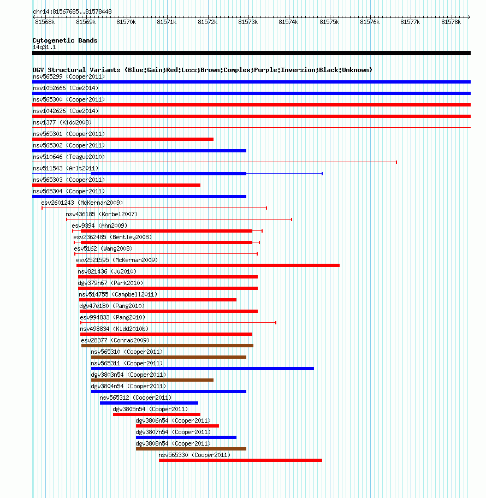This screenshot has height=498, width=486.
Task: Open variant dgv3803n54 (Cooper2011) label
Action: (128, 374)
